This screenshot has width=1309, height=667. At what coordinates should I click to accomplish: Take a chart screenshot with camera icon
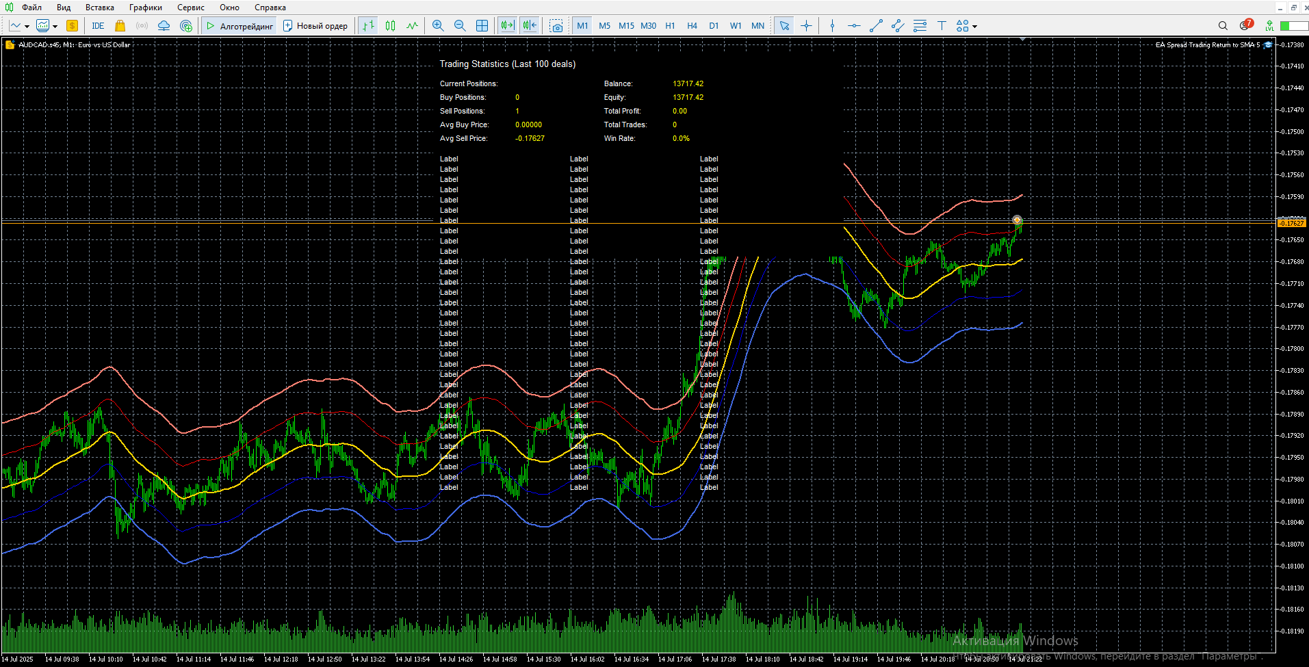556,26
